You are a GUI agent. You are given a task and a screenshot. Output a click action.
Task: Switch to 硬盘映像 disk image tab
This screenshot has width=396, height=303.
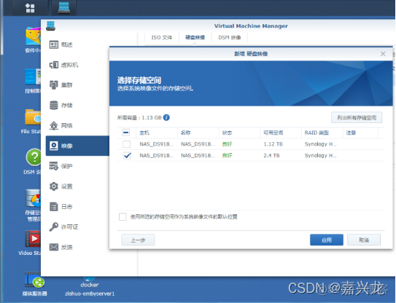[x=195, y=38]
